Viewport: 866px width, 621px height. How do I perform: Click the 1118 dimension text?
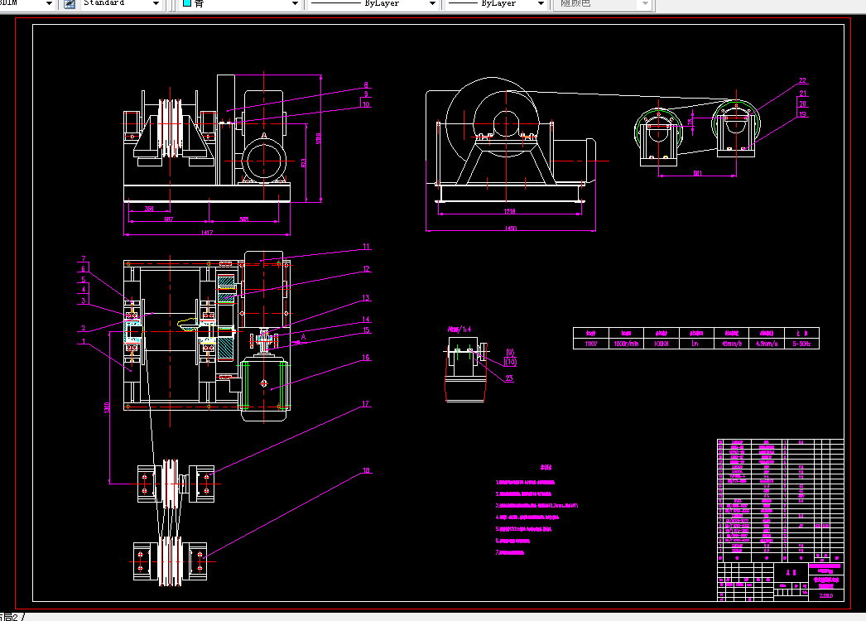(509, 211)
